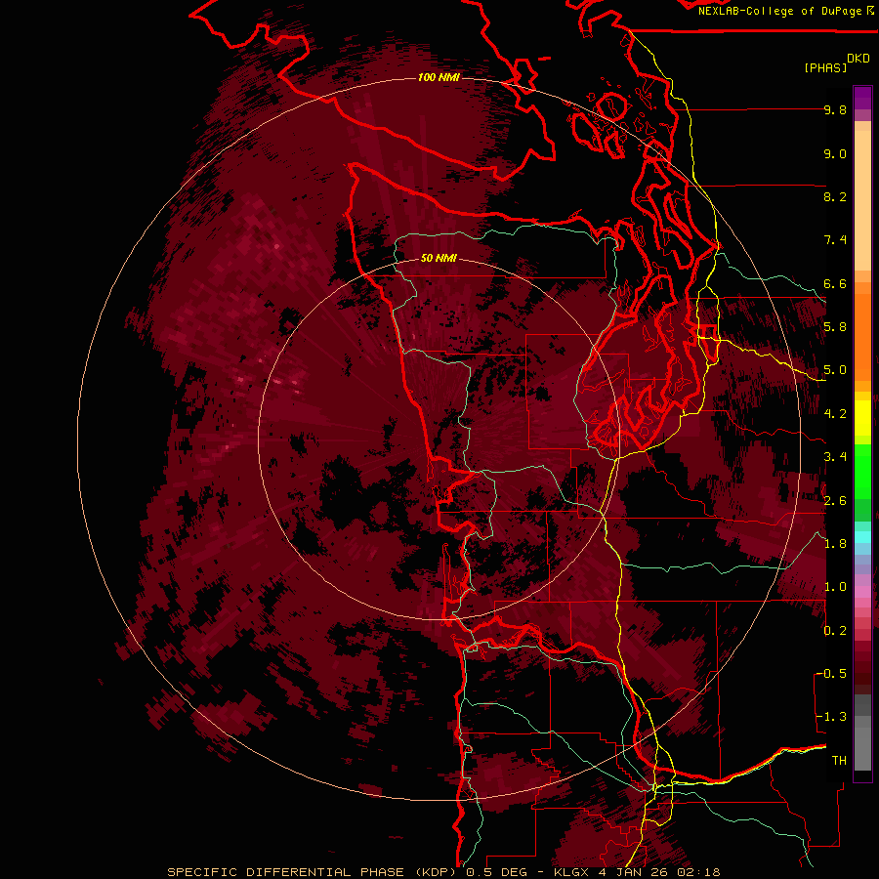The width and height of the screenshot is (879, 879).
Task: Pick the bright green segment of the color bar
Action: click(x=862, y=472)
